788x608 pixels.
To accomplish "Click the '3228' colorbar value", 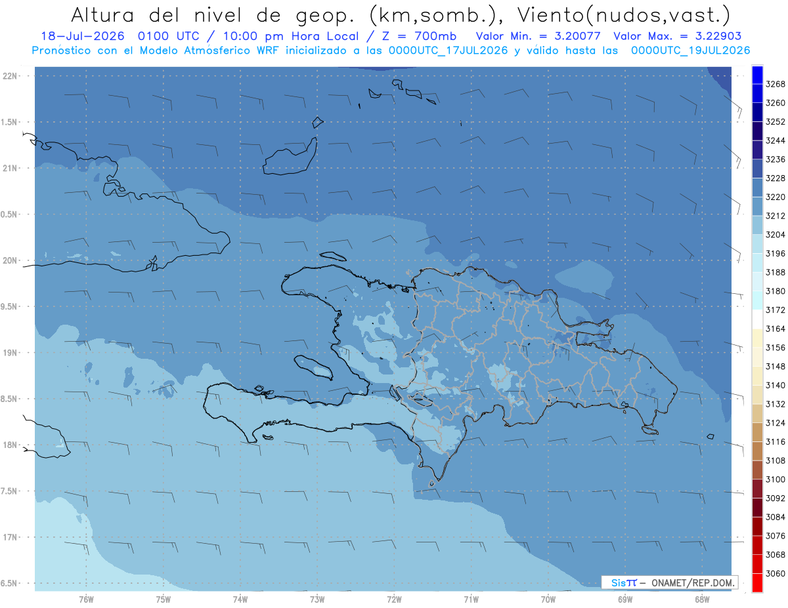I will coord(776,178).
